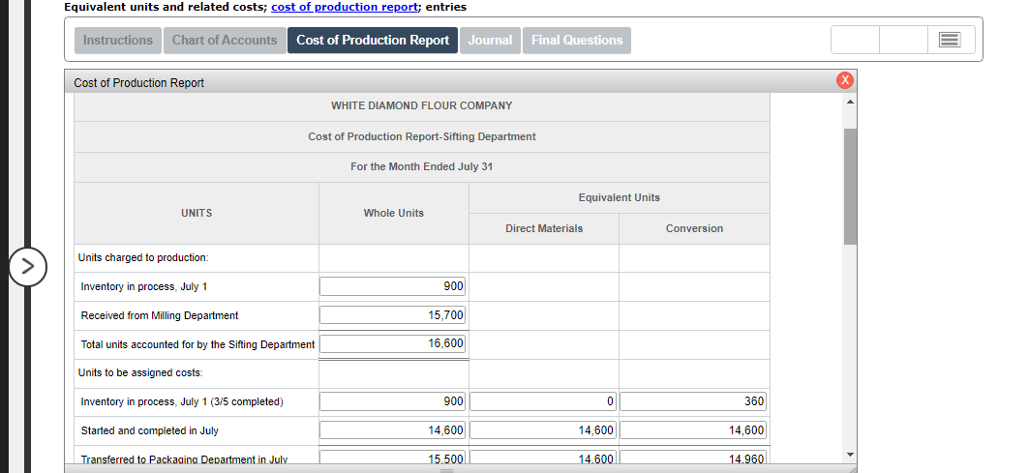Close the Cost of Production Report panel
Viewport: 1029px width, 473px height.
coord(845,80)
